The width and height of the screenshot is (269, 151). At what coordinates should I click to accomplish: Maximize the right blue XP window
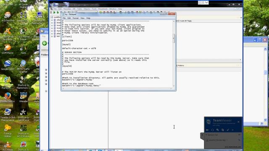[260, 40]
